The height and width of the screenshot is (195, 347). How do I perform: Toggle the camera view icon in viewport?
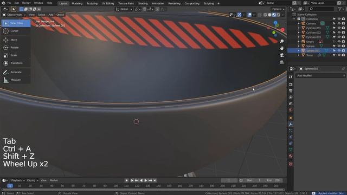pyautogui.click(x=282, y=55)
